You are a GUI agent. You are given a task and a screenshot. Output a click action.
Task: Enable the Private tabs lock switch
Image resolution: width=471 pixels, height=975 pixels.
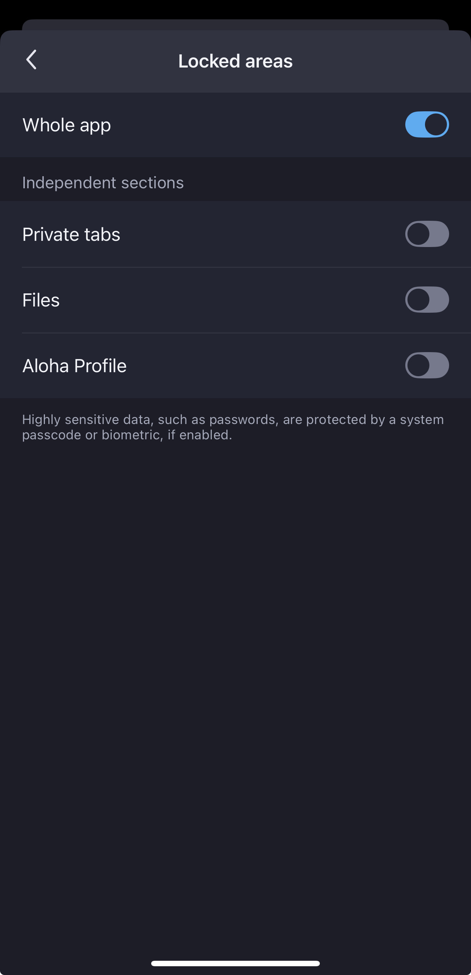pyautogui.click(x=427, y=234)
